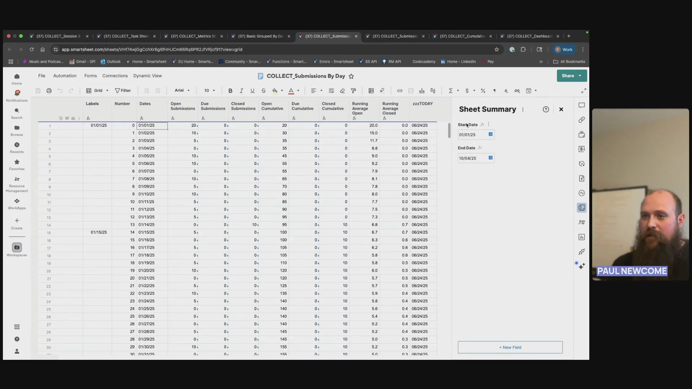This screenshot has height=389, width=692.
Task: Click the Share button
Action: point(568,76)
